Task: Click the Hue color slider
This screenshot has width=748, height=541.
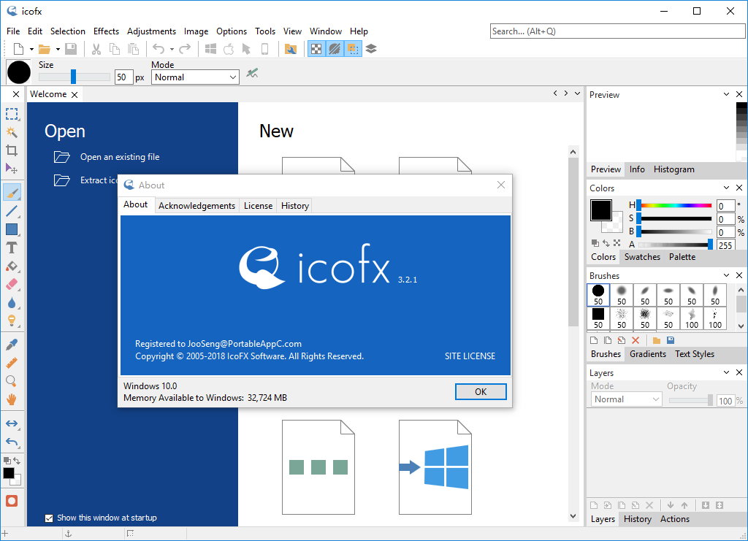Action: point(674,205)
